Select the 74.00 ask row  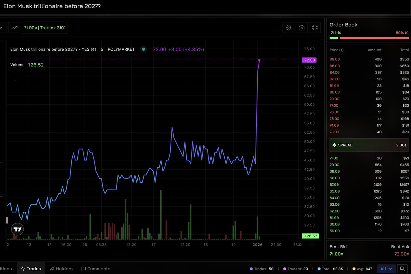[369, 125]
